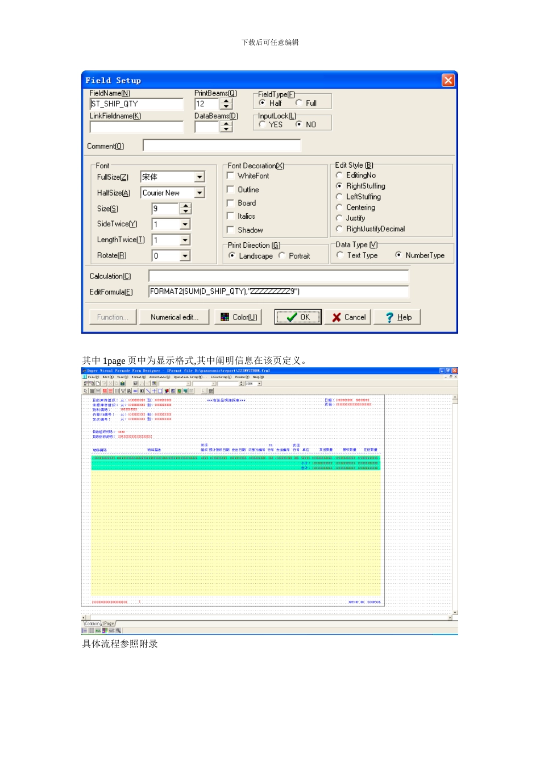Choose the rectangle drawing tool

click(160, 391)
